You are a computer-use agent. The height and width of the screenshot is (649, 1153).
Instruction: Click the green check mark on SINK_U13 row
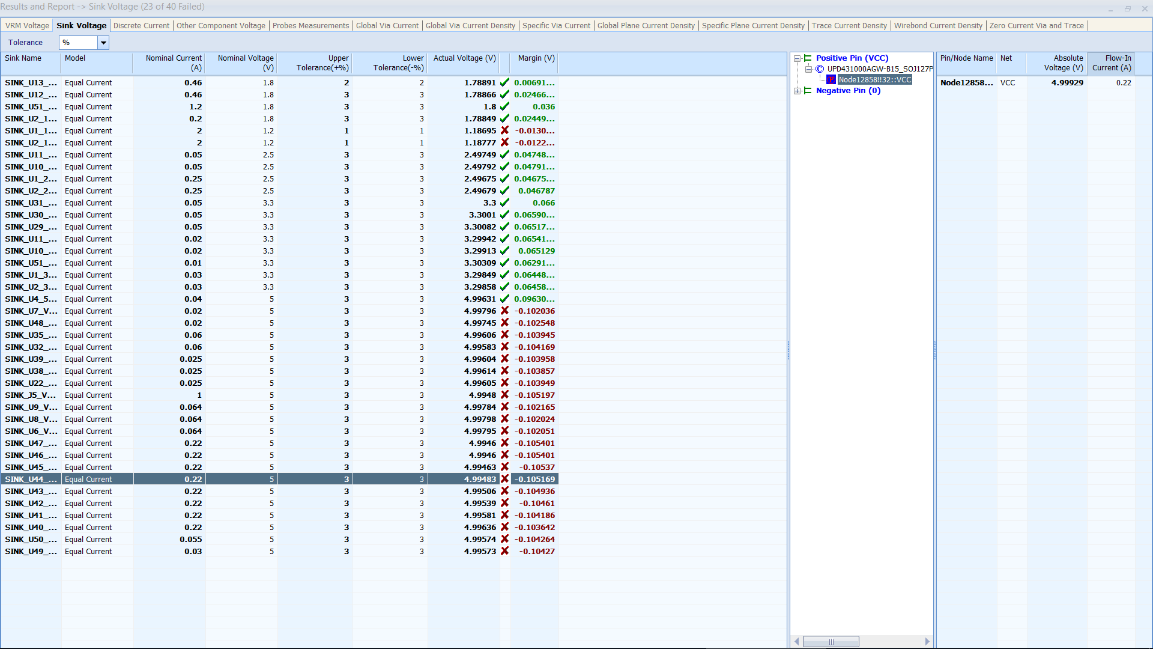pyautogui.click(x=504, y=82)
